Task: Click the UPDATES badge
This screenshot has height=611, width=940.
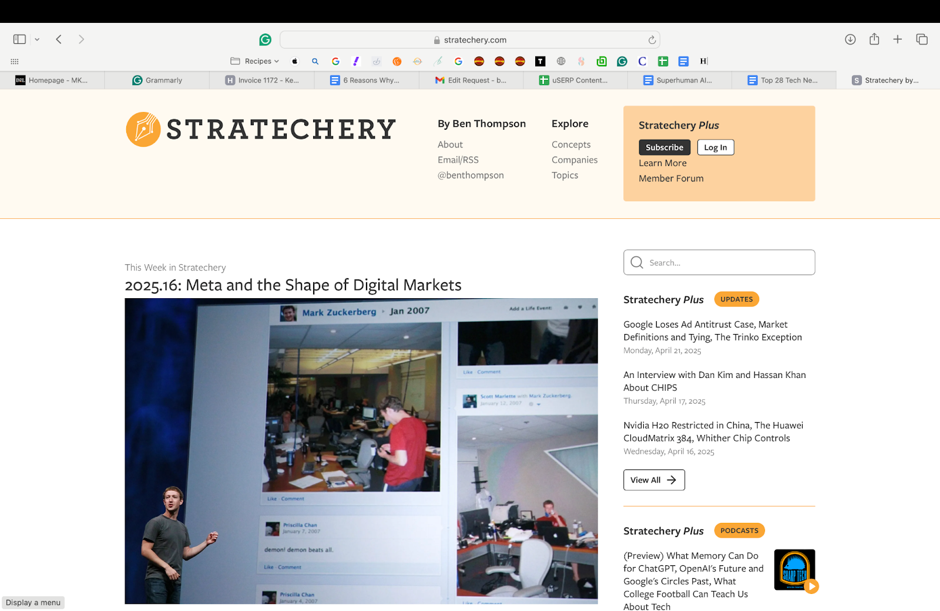Action: (x=737, y=299)
